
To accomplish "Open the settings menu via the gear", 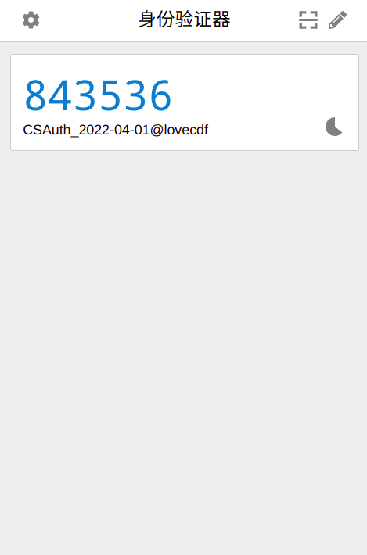I will (31, 20).
